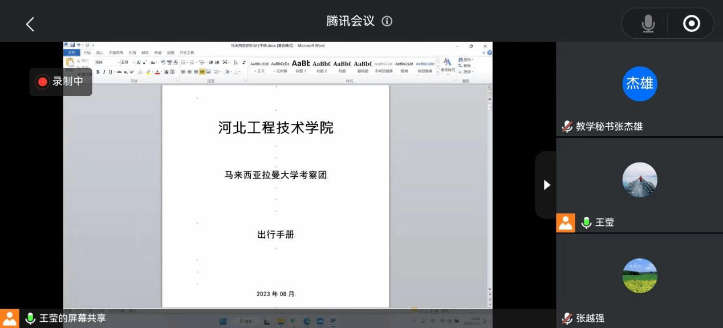Image resolution: width=723 pixels, height=328 pixels.
Task: Click the Save icon in Word's quick access toolbar
Action: click(x=72, y=45)
